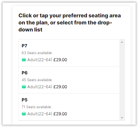Click the P6 £29.00 price amount
The height and width of the screenshot is (127, 138).
point(60,87)
